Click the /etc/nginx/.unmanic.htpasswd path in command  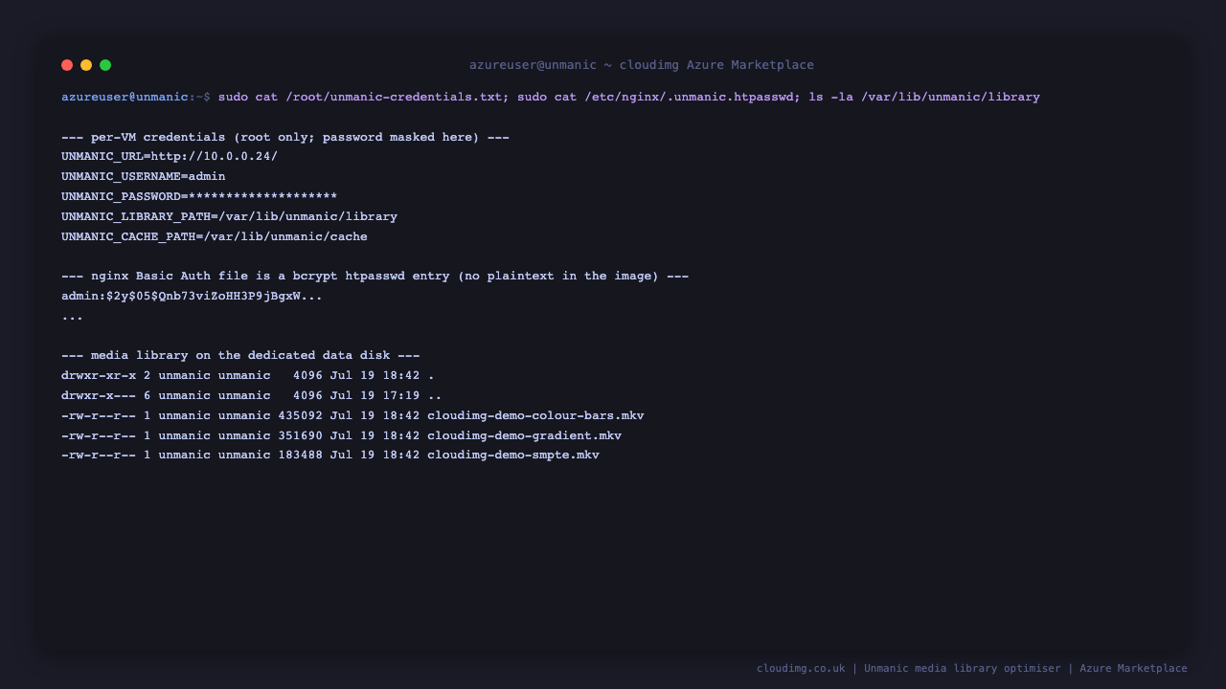pyautogui.click(x=689, y=97)
